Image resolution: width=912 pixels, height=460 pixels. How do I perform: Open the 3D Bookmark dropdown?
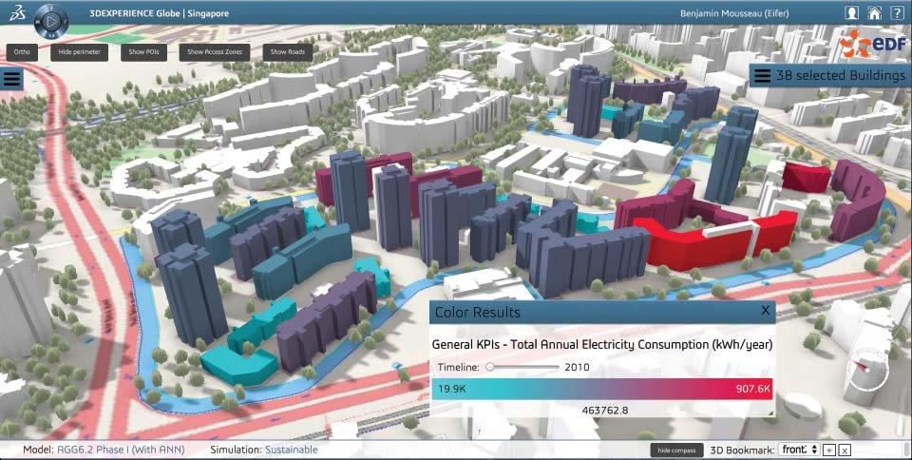point(797,450)
